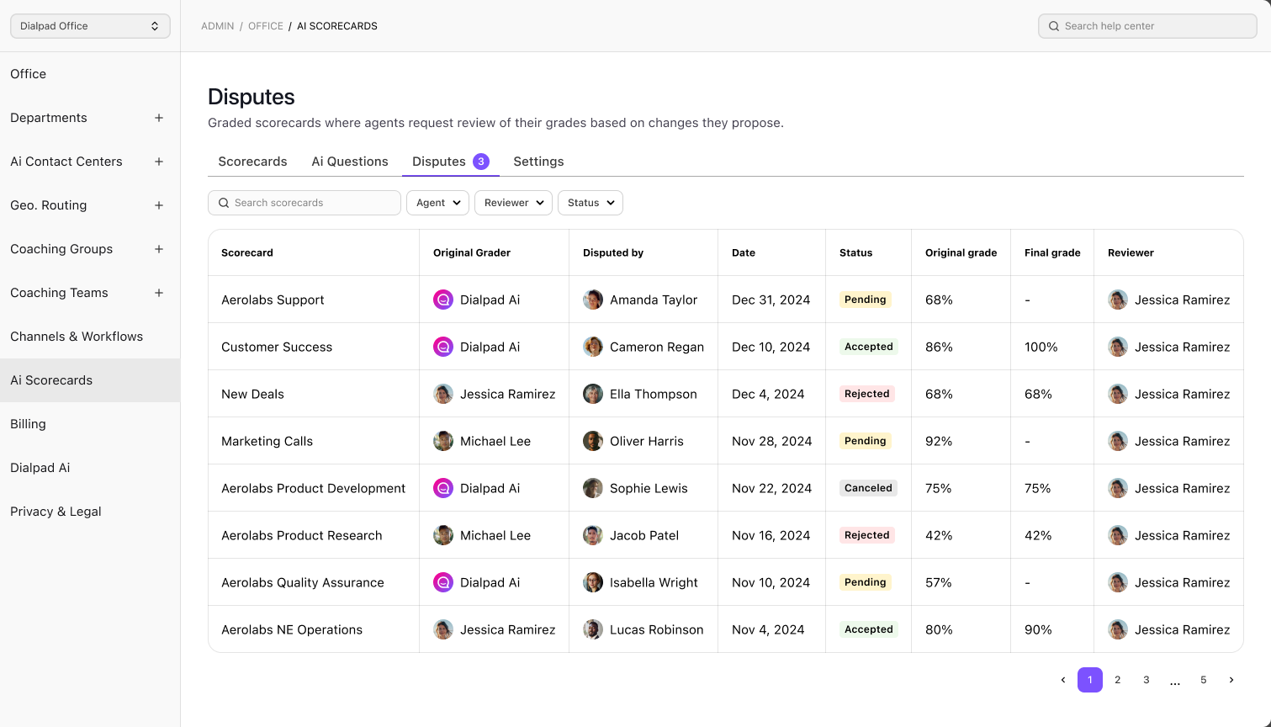
Task: Switch to the Ai Questions tab
Action: (x=350, y=162)
